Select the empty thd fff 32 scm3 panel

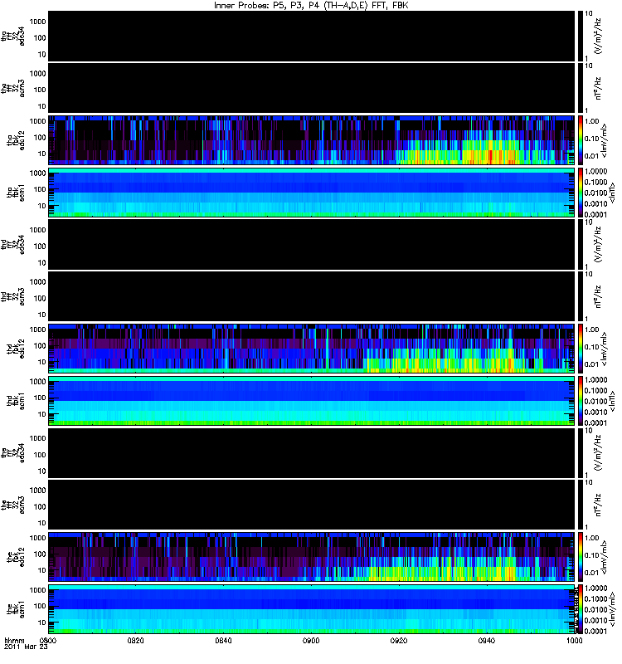tap(312, 296)
